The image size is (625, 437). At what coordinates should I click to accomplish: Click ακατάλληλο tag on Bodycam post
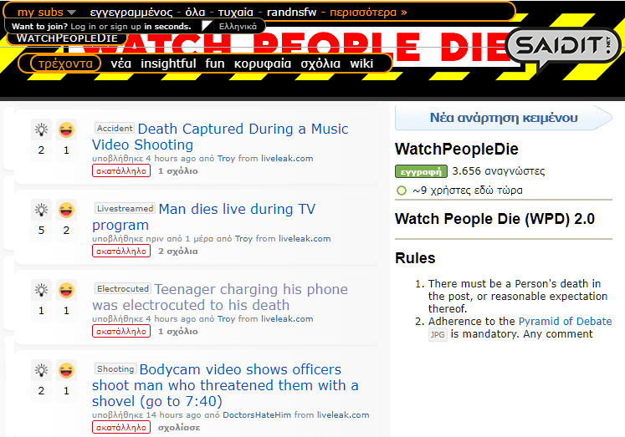click(x=121, y=428)
